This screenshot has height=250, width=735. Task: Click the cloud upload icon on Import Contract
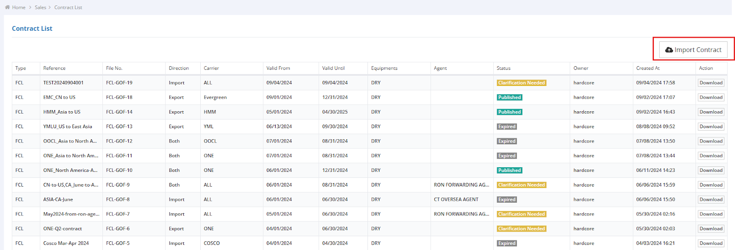[669, 50]
